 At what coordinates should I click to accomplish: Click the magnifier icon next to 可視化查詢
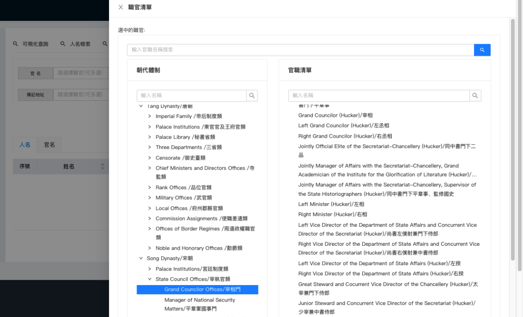pos(15,44)
